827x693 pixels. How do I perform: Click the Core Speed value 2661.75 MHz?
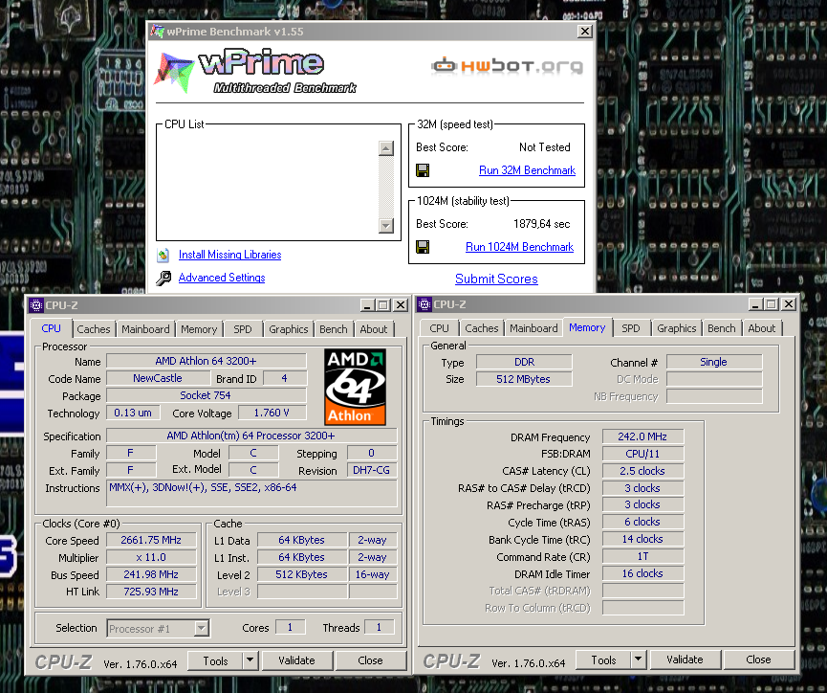click(x=151, y=540)
